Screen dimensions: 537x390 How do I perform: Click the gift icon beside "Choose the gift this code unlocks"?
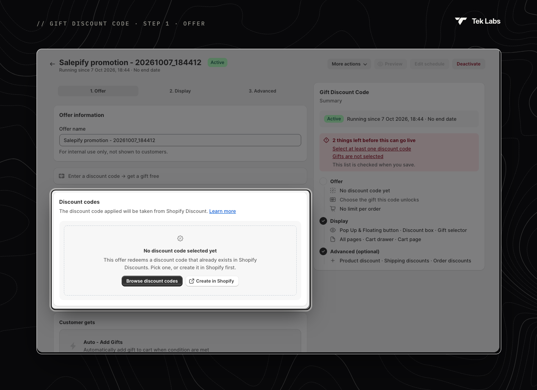(333, 200)
